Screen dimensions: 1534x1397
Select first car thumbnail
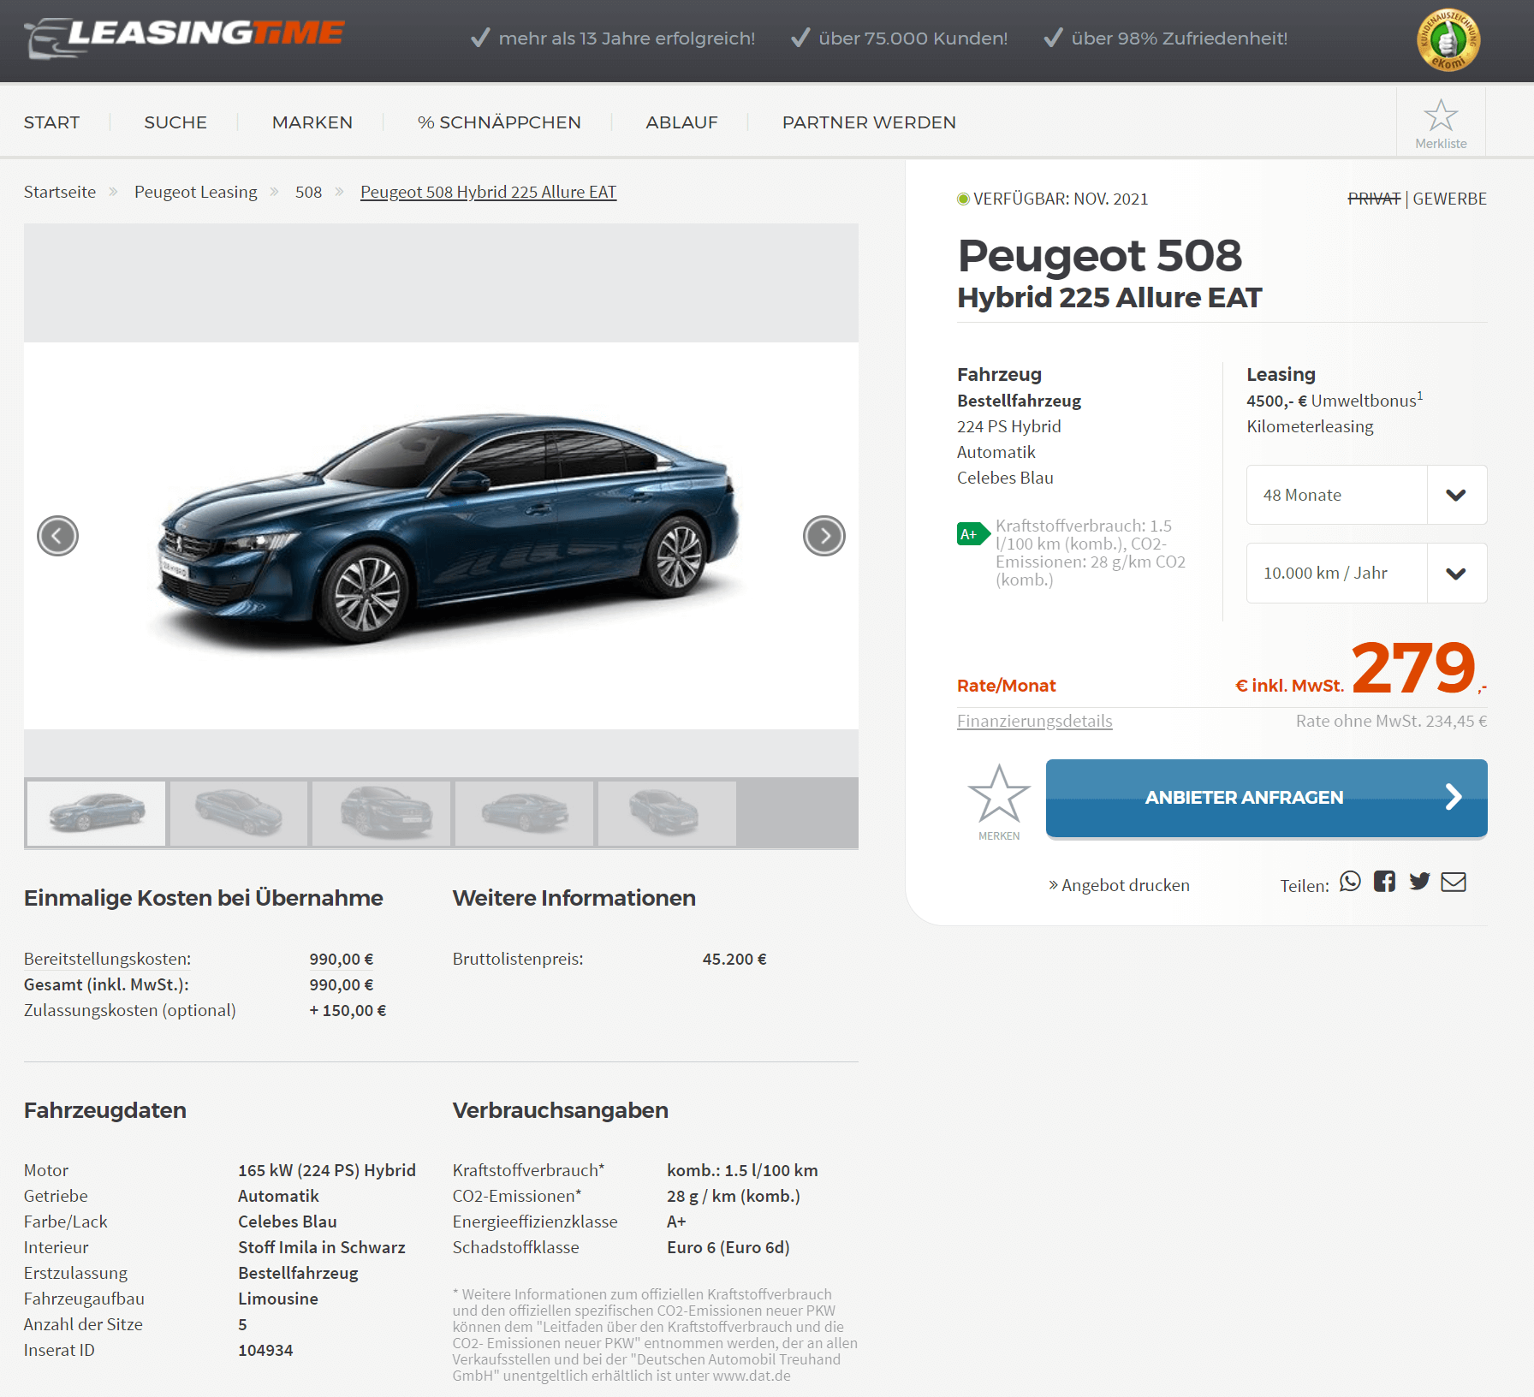click(97, 813)
